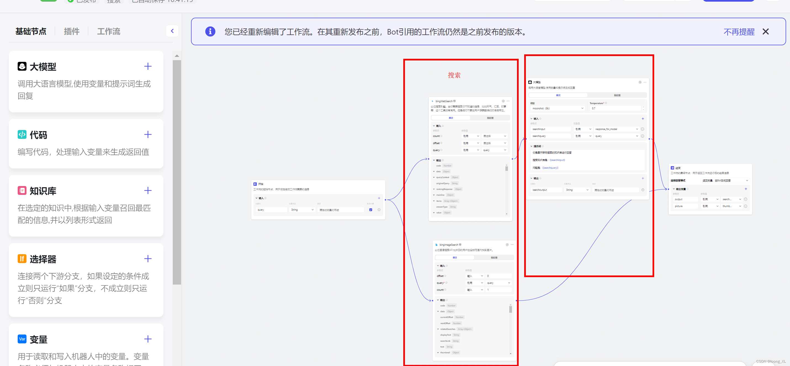The width and height of the screenshot is (790, 366).
Task: Click the 不再提醒 link in the banner
Action: point(739,32)
